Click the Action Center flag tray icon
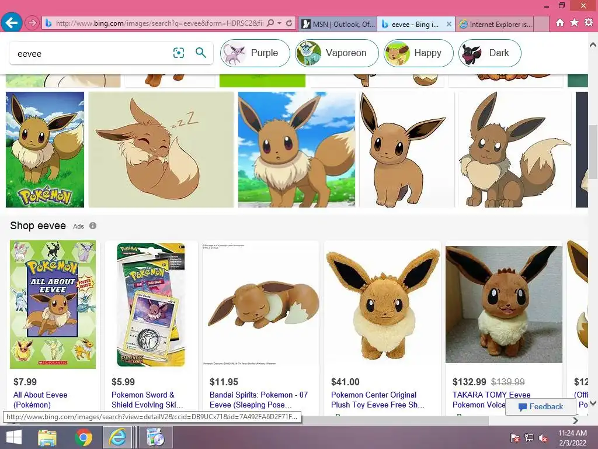Image resolution: width=598 pixels, height=449 pixels. tap(515, 437)
